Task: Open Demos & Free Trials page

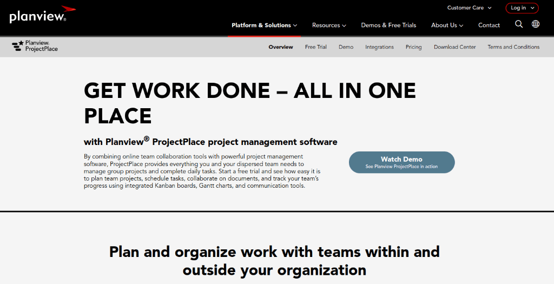Action: [388, 25]
